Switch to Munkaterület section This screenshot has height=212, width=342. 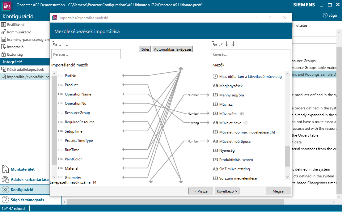pyautogui.click(x=23, y=169)
